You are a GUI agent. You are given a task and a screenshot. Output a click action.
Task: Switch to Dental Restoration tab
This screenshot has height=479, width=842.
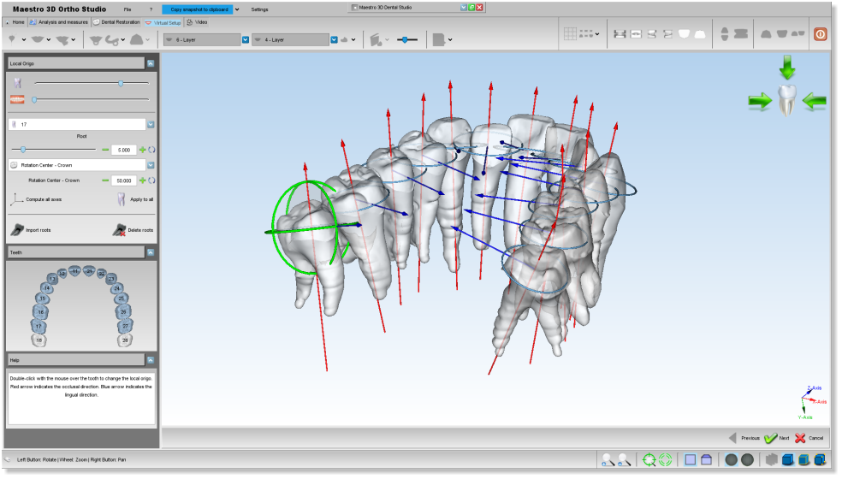coord(116,22)
